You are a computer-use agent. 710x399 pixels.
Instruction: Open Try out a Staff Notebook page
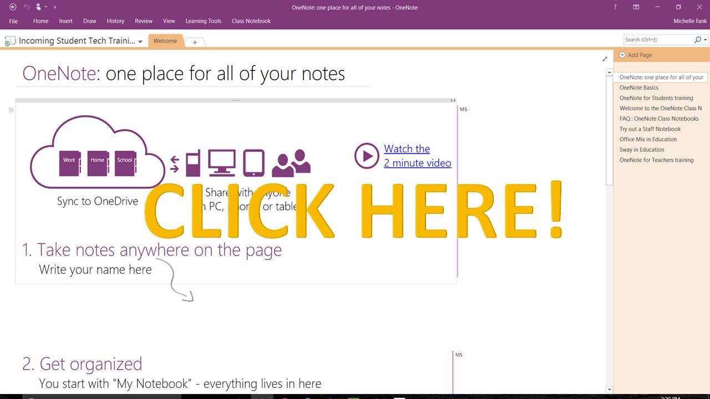[650, 129]
